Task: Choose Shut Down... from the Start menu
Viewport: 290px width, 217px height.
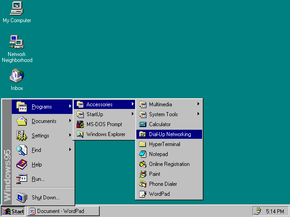Action: pyautogui.click(x=43, y=198)
